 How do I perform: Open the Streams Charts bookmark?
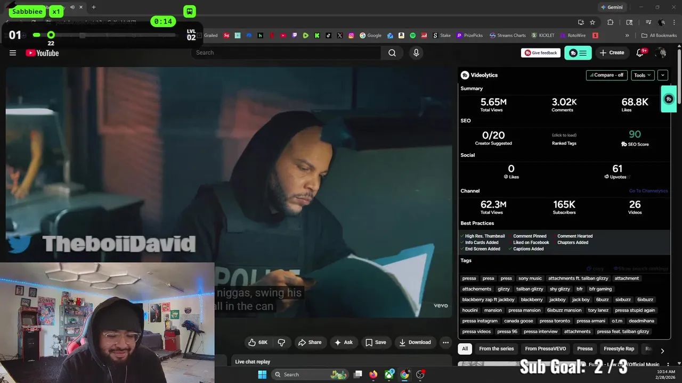click(x=507, y=36)
